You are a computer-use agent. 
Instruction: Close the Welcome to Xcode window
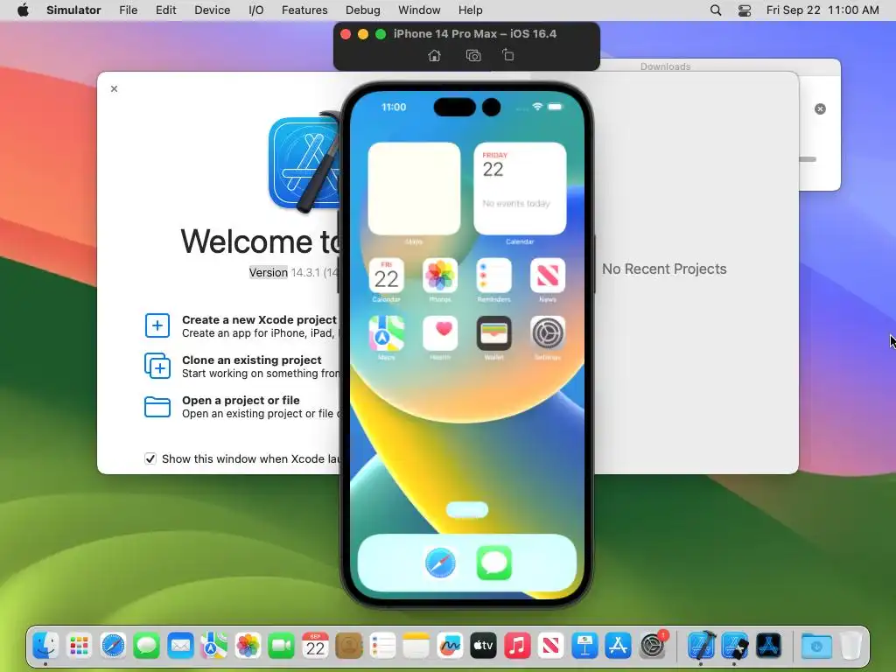click(115, 88)
